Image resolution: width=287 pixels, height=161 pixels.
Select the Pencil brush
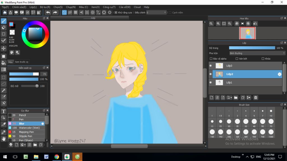[x=26, y=115]
